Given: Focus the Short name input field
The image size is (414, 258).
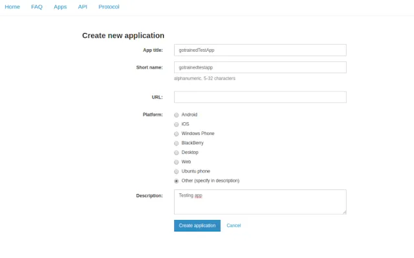Looking at the screenshot, I should click(260, 67).
